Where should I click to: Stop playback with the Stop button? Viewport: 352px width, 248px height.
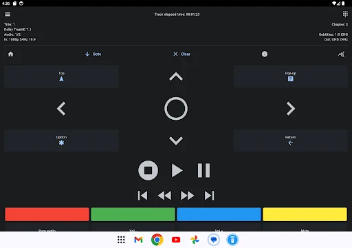click(x=148, y=170)
